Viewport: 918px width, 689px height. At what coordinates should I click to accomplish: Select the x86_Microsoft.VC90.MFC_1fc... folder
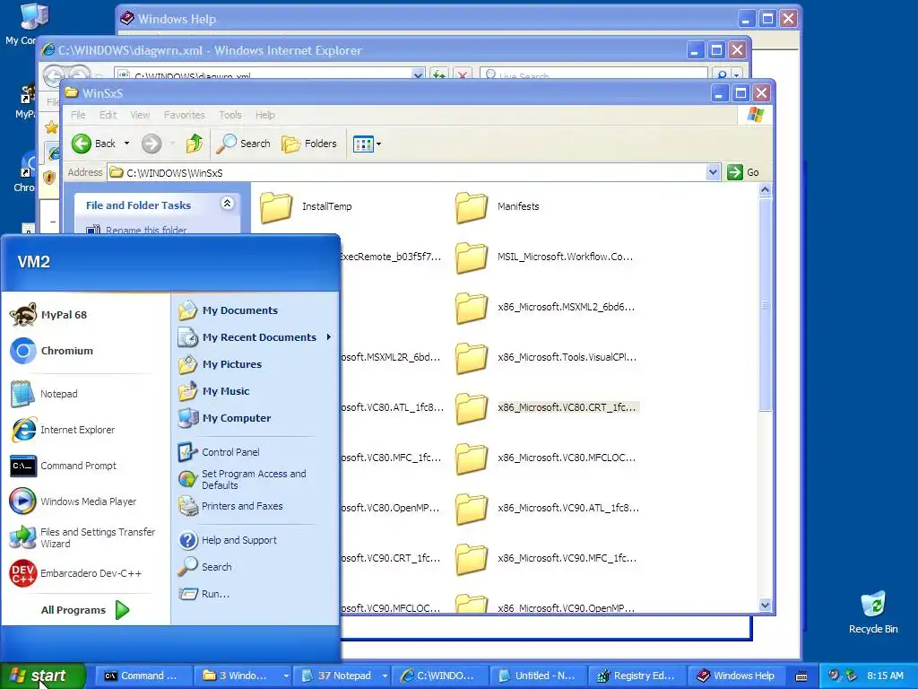pos(546,558)
